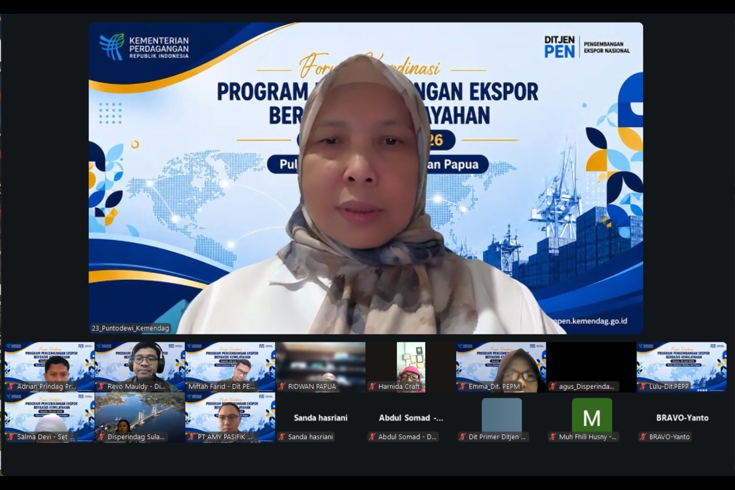Click the muted mic icon on Emma_Dit. PEPM tile
Image resolution: width=735 pixels, height=490 pixels.
(463, 387)
